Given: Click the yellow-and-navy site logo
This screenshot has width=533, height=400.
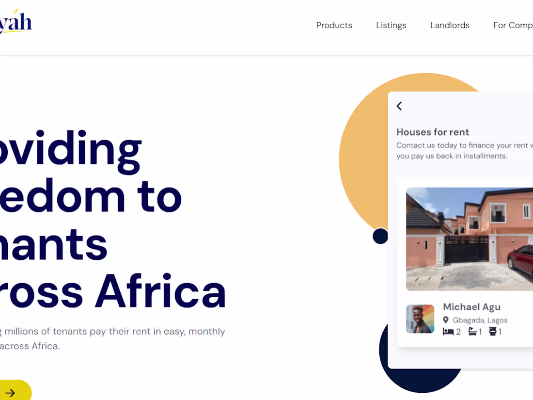Looking at the screenshot, I should pyautogui.click(x=16, y=22).
